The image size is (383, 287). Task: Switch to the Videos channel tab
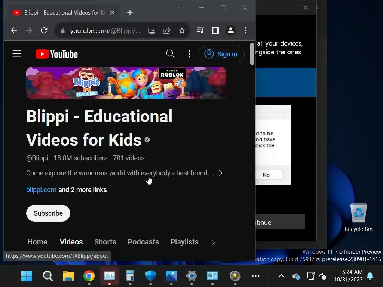pyautogui.click(x=71, y=242)
